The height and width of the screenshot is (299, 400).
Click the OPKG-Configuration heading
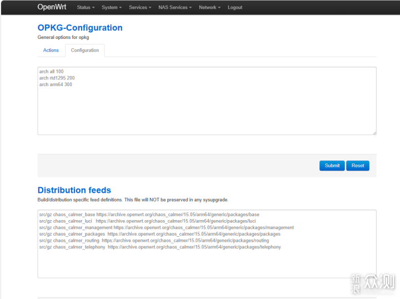(x=80, y=28)
